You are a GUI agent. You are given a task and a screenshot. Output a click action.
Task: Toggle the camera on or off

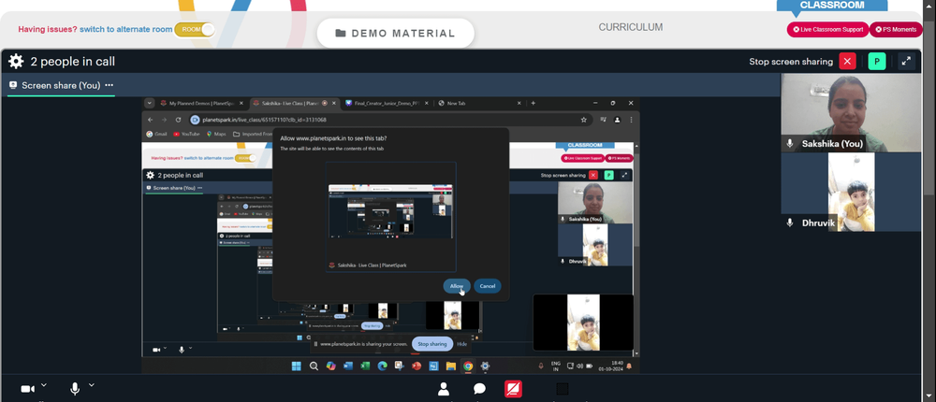coord(27,389)
